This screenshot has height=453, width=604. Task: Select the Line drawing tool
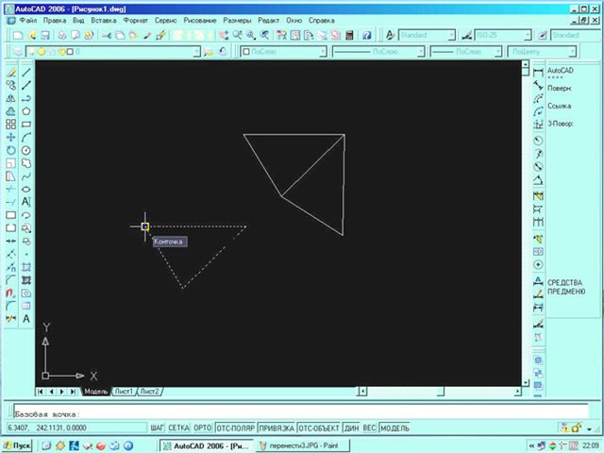point(26,71)
